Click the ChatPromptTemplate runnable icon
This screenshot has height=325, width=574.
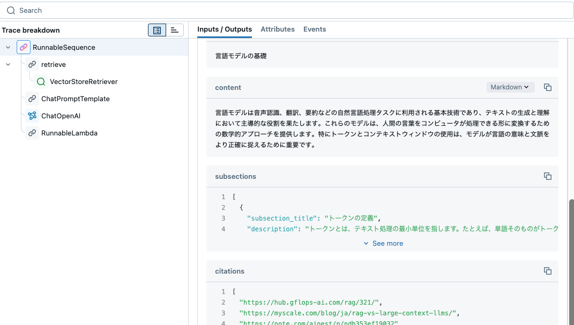pos(32,99)
